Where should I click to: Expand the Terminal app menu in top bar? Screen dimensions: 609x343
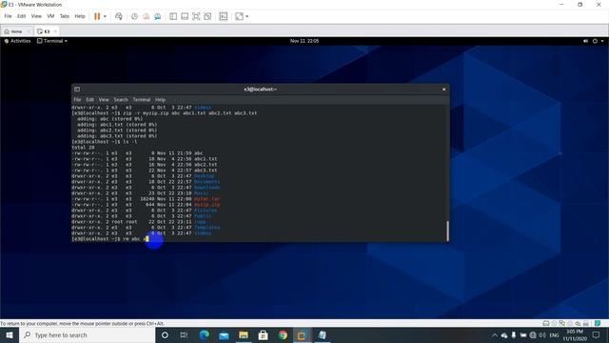coord(52,41)
